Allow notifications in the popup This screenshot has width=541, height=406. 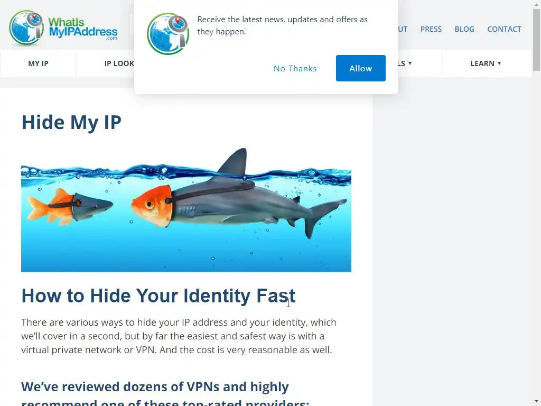(360, 68)
